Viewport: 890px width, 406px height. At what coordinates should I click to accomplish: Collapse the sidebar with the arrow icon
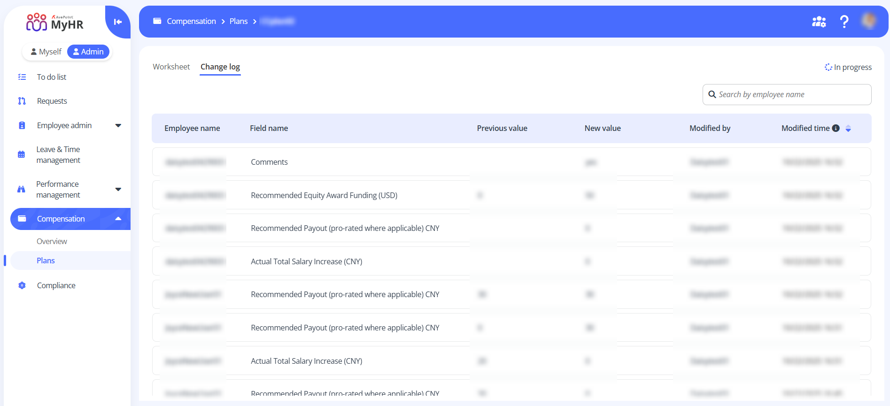click(x=117, y=22)
